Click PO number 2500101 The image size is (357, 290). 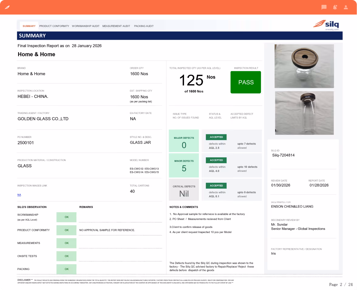(25, 143)
